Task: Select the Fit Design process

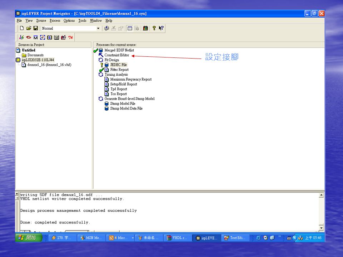Action: coord(111,60)
